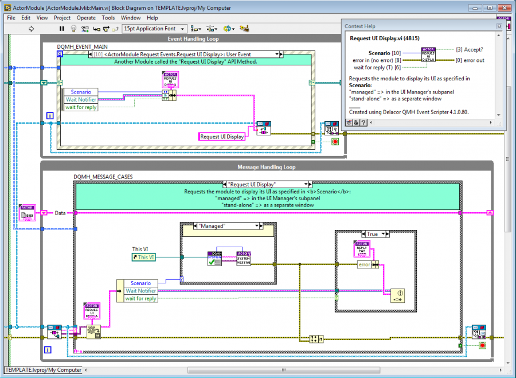Click the Wait Notifier terminal in Event Handling Loop

[81, 99]
